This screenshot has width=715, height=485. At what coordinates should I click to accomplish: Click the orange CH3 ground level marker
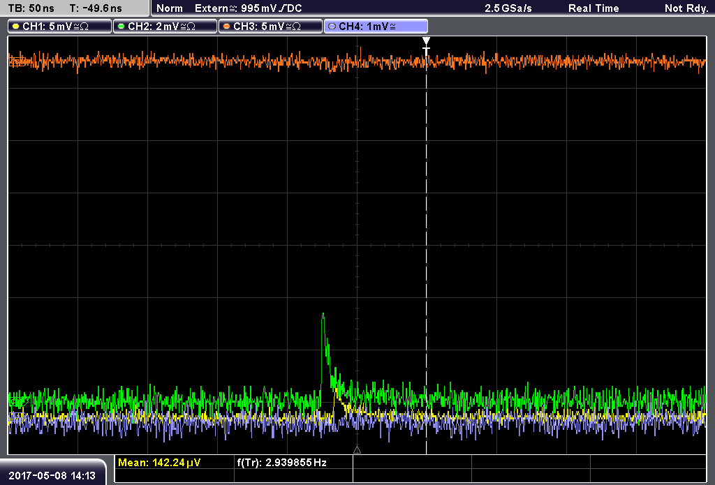17,61
